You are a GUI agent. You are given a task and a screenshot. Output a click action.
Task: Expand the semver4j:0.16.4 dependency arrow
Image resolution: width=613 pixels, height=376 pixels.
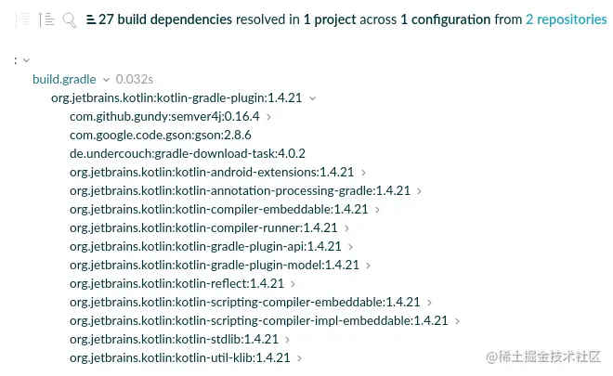click(268, 117)
